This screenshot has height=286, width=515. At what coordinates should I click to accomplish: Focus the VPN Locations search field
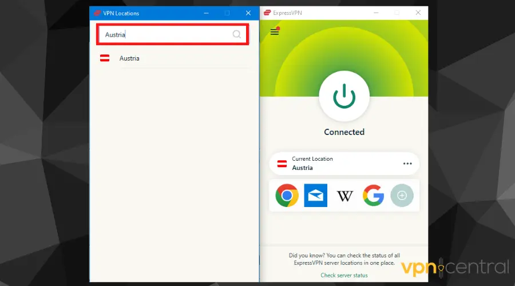click(172, 34)
